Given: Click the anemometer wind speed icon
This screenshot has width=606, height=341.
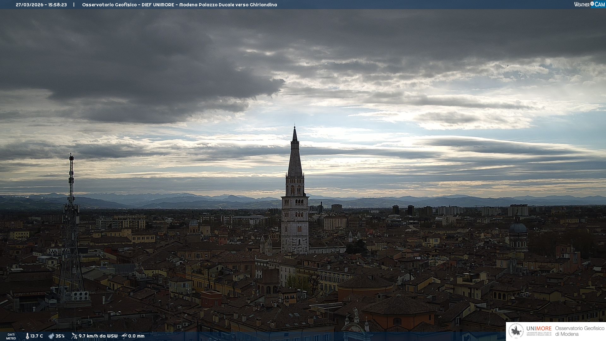Looking at the screenshot, I should coord(74,336).
